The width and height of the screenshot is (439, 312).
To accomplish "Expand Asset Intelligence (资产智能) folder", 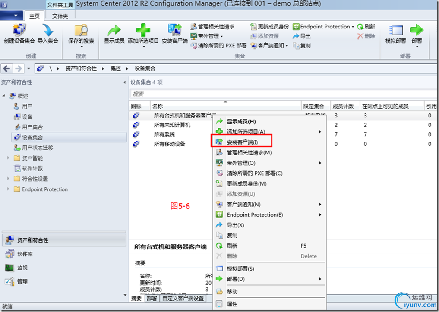I will tap(8, 158).
